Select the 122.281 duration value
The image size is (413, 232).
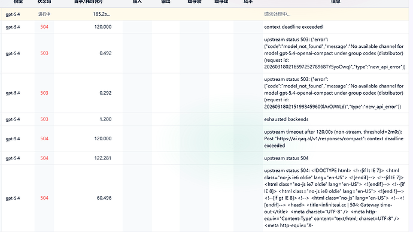click(103, 158)
